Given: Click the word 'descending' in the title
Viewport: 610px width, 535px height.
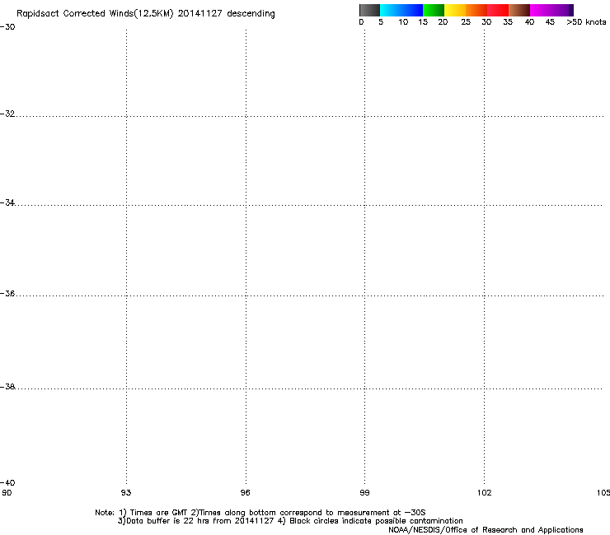Looking at the screenshot, I should pos(251,14).
